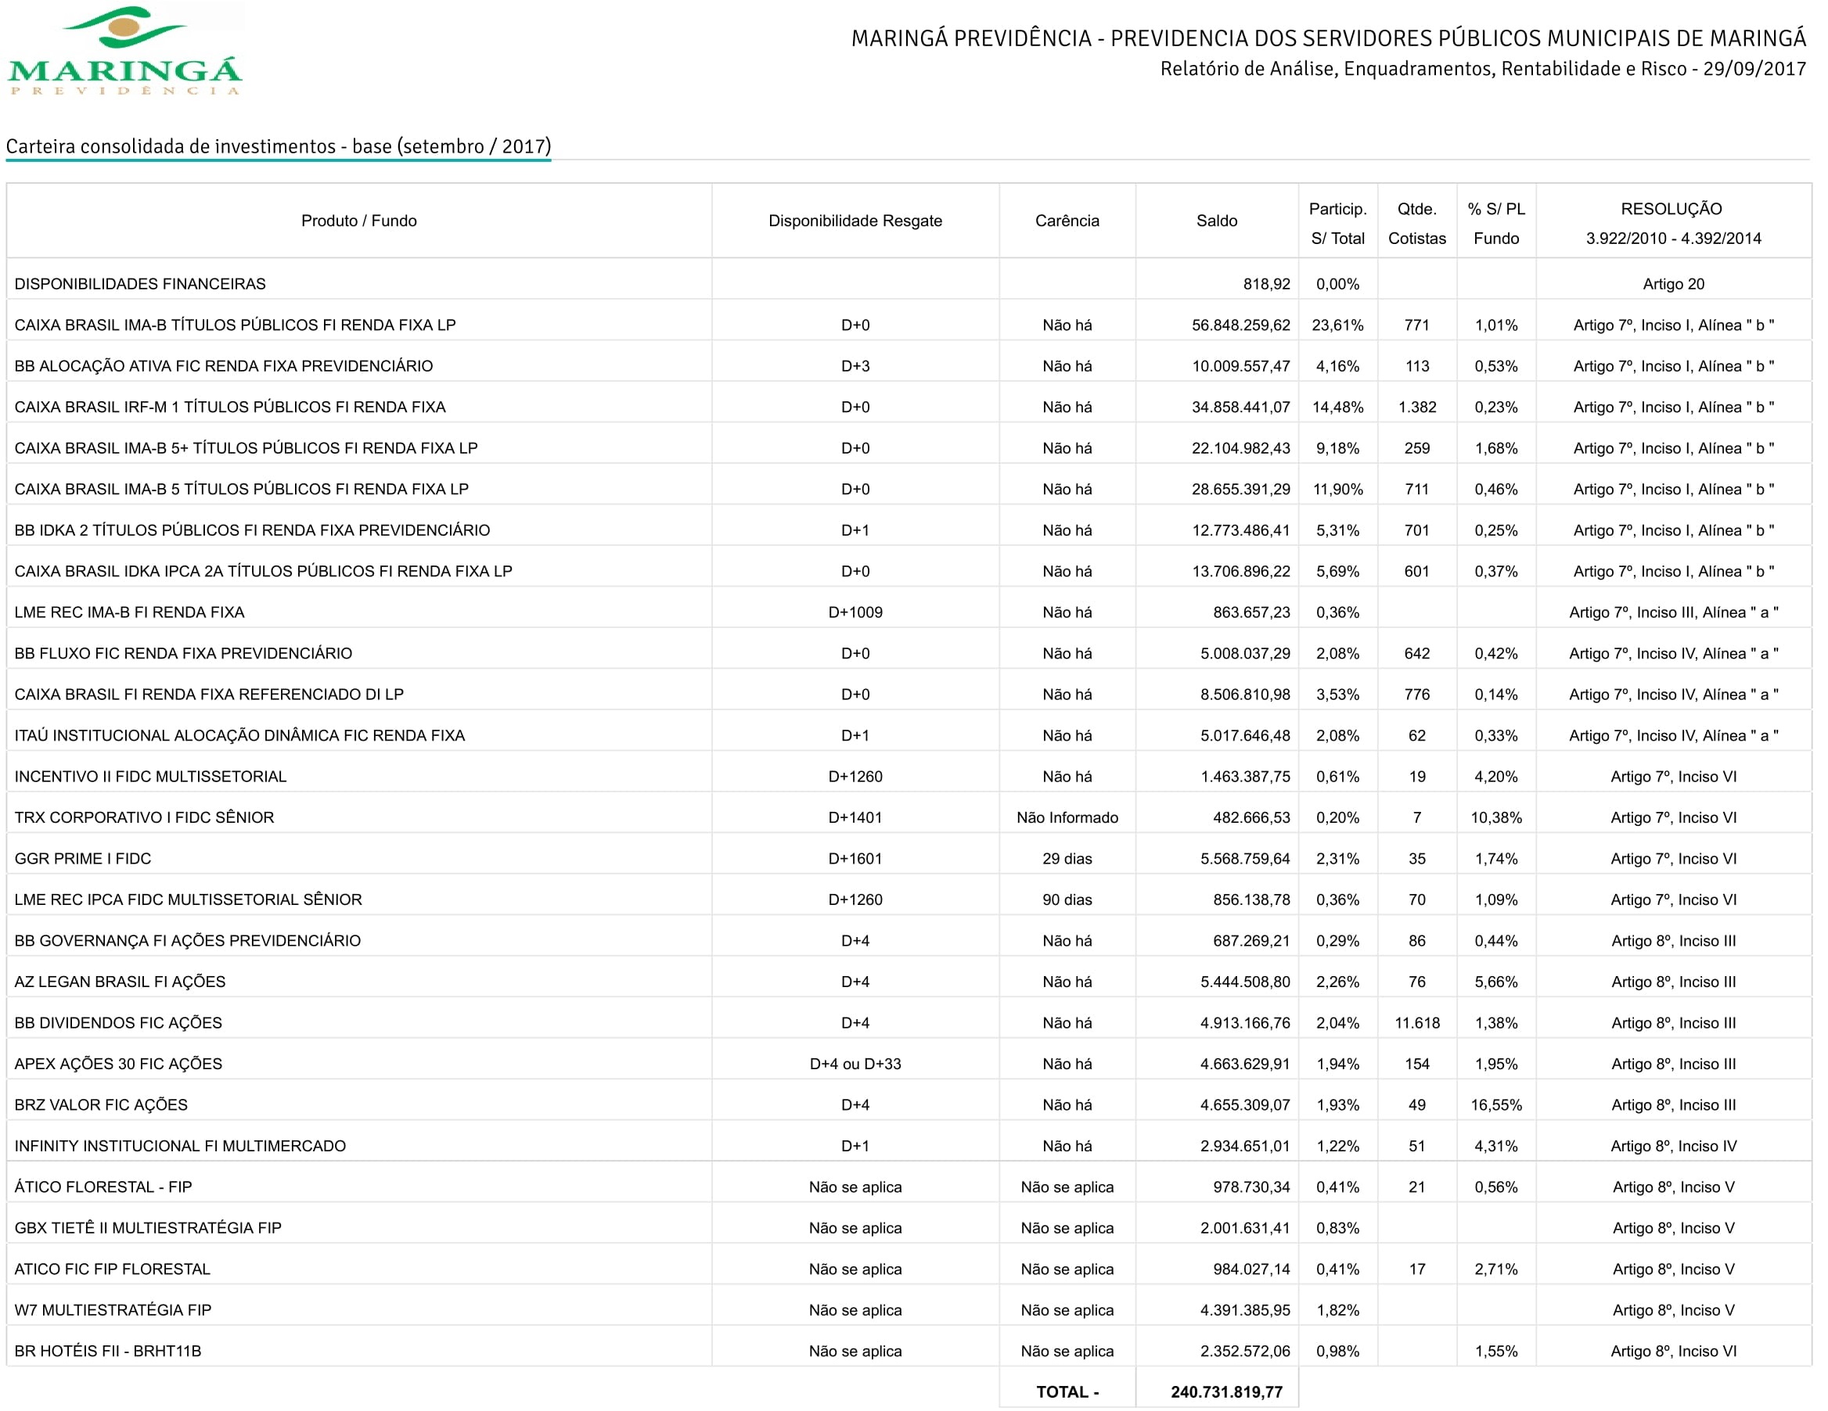The height and width of the screenshot is (1411, 1828).
Task: Click the Qtde. Cotistas column header
Action: (1416, 224)
